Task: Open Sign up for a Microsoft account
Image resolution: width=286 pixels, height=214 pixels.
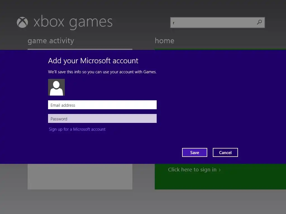Action: (x=77, y=129)
